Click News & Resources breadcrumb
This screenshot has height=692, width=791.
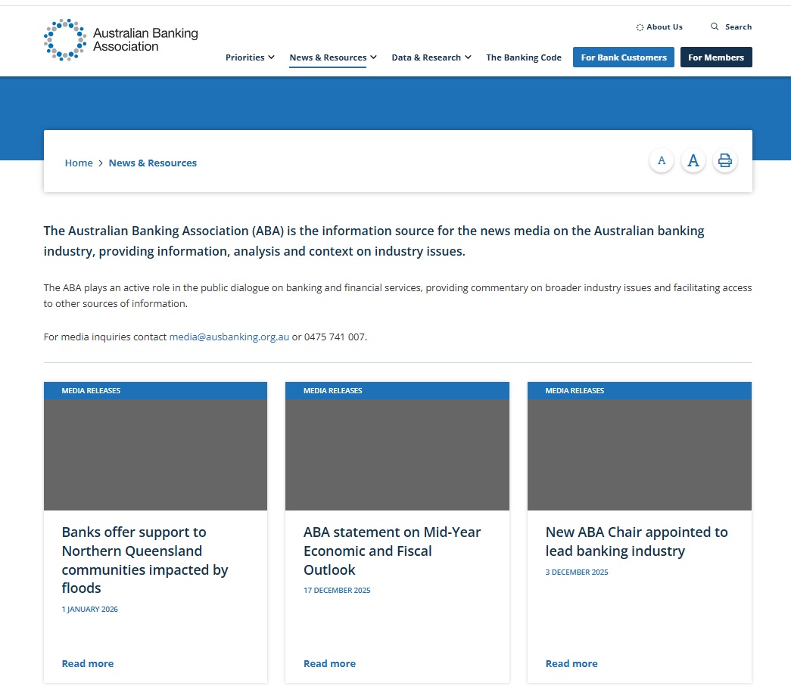pos(153,163)
